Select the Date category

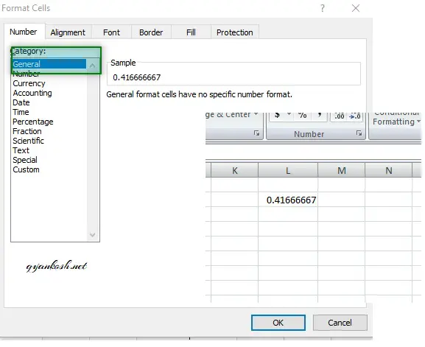[21, 102]
